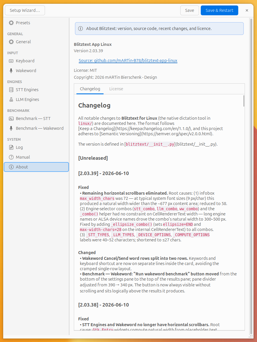Close the settings window
The height and width of the screenshot is (342, 257).
(247, 10)
